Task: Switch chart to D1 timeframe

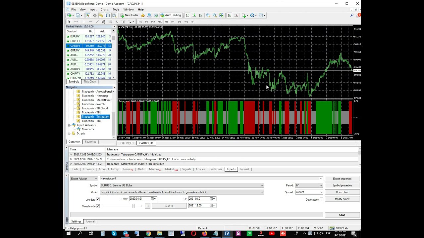Action: coord(179,22)
